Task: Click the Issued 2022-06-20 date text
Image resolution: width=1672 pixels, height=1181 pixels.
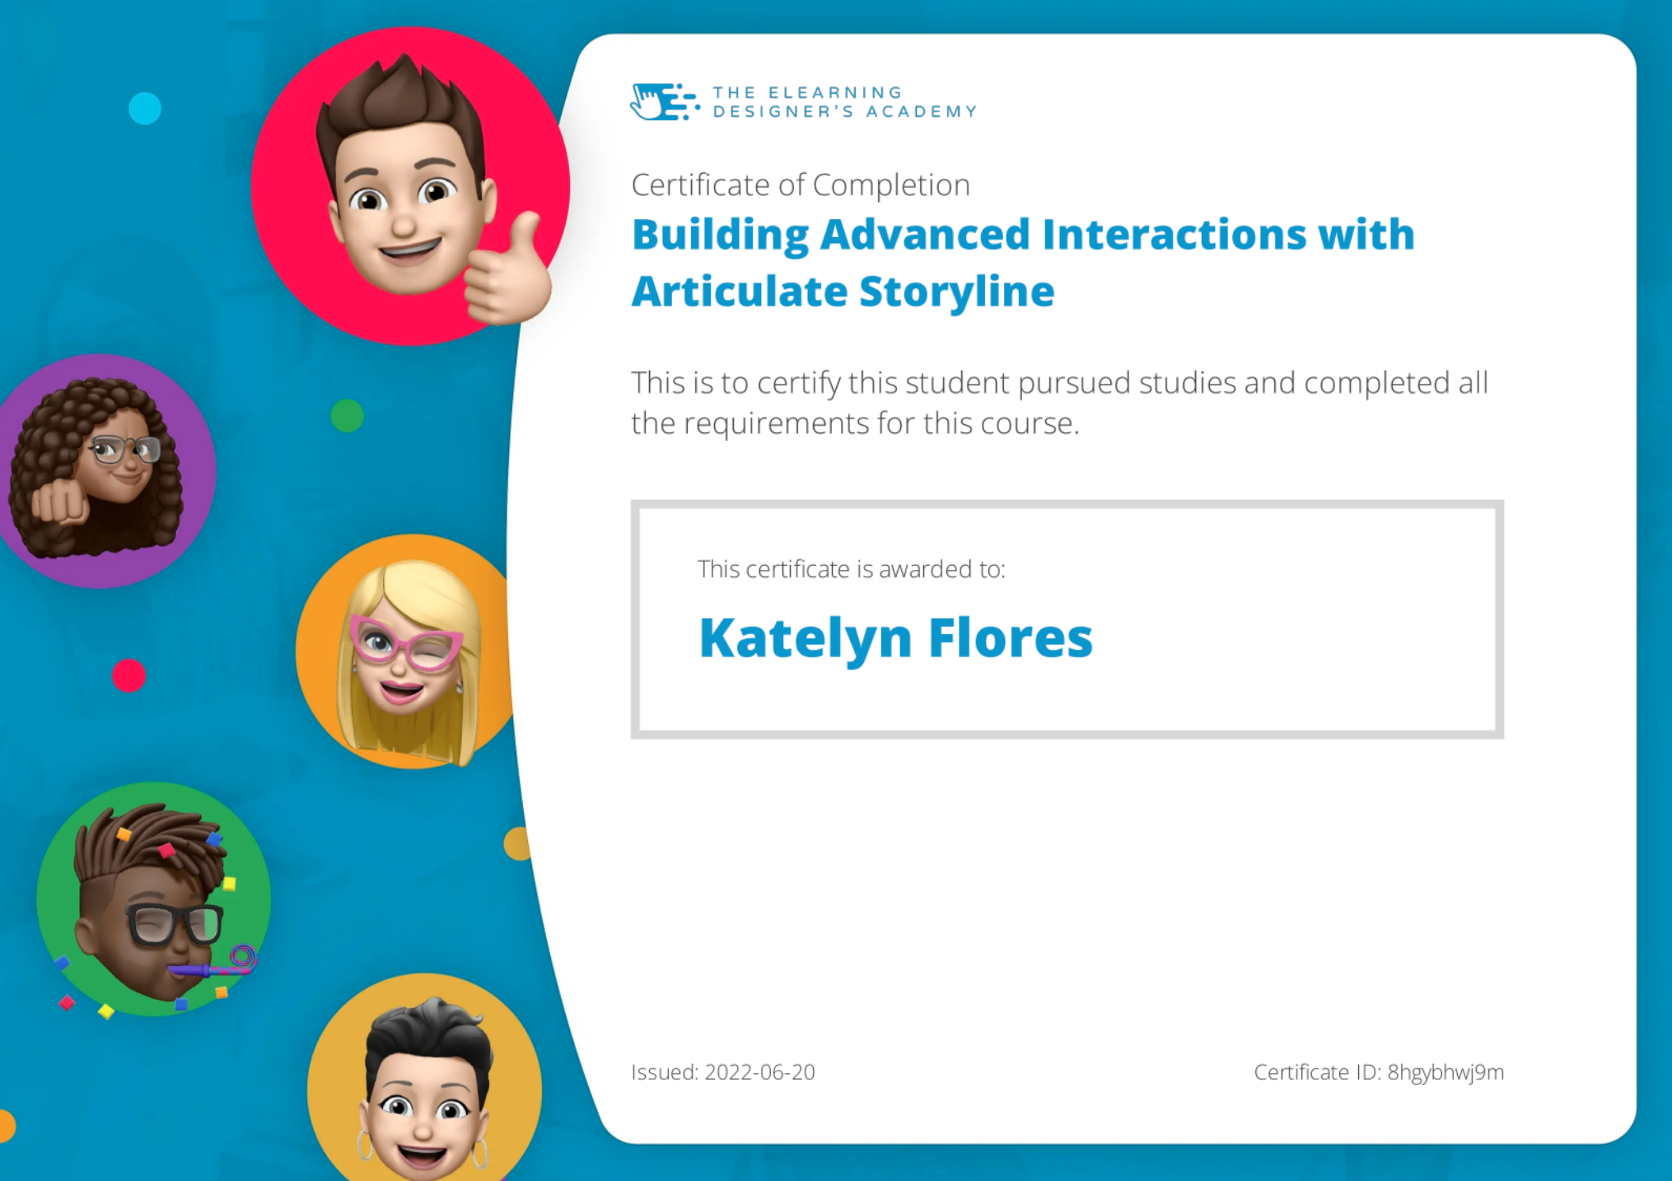Action: tap(722, 1071)
